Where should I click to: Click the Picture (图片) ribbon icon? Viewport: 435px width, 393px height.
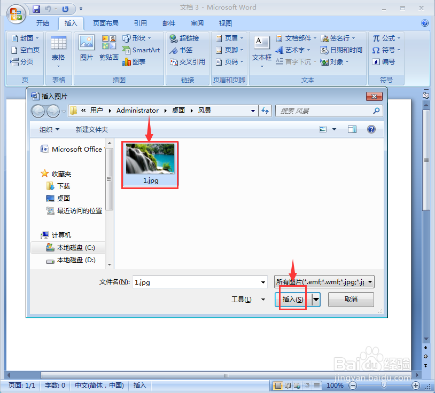point(86,48)
